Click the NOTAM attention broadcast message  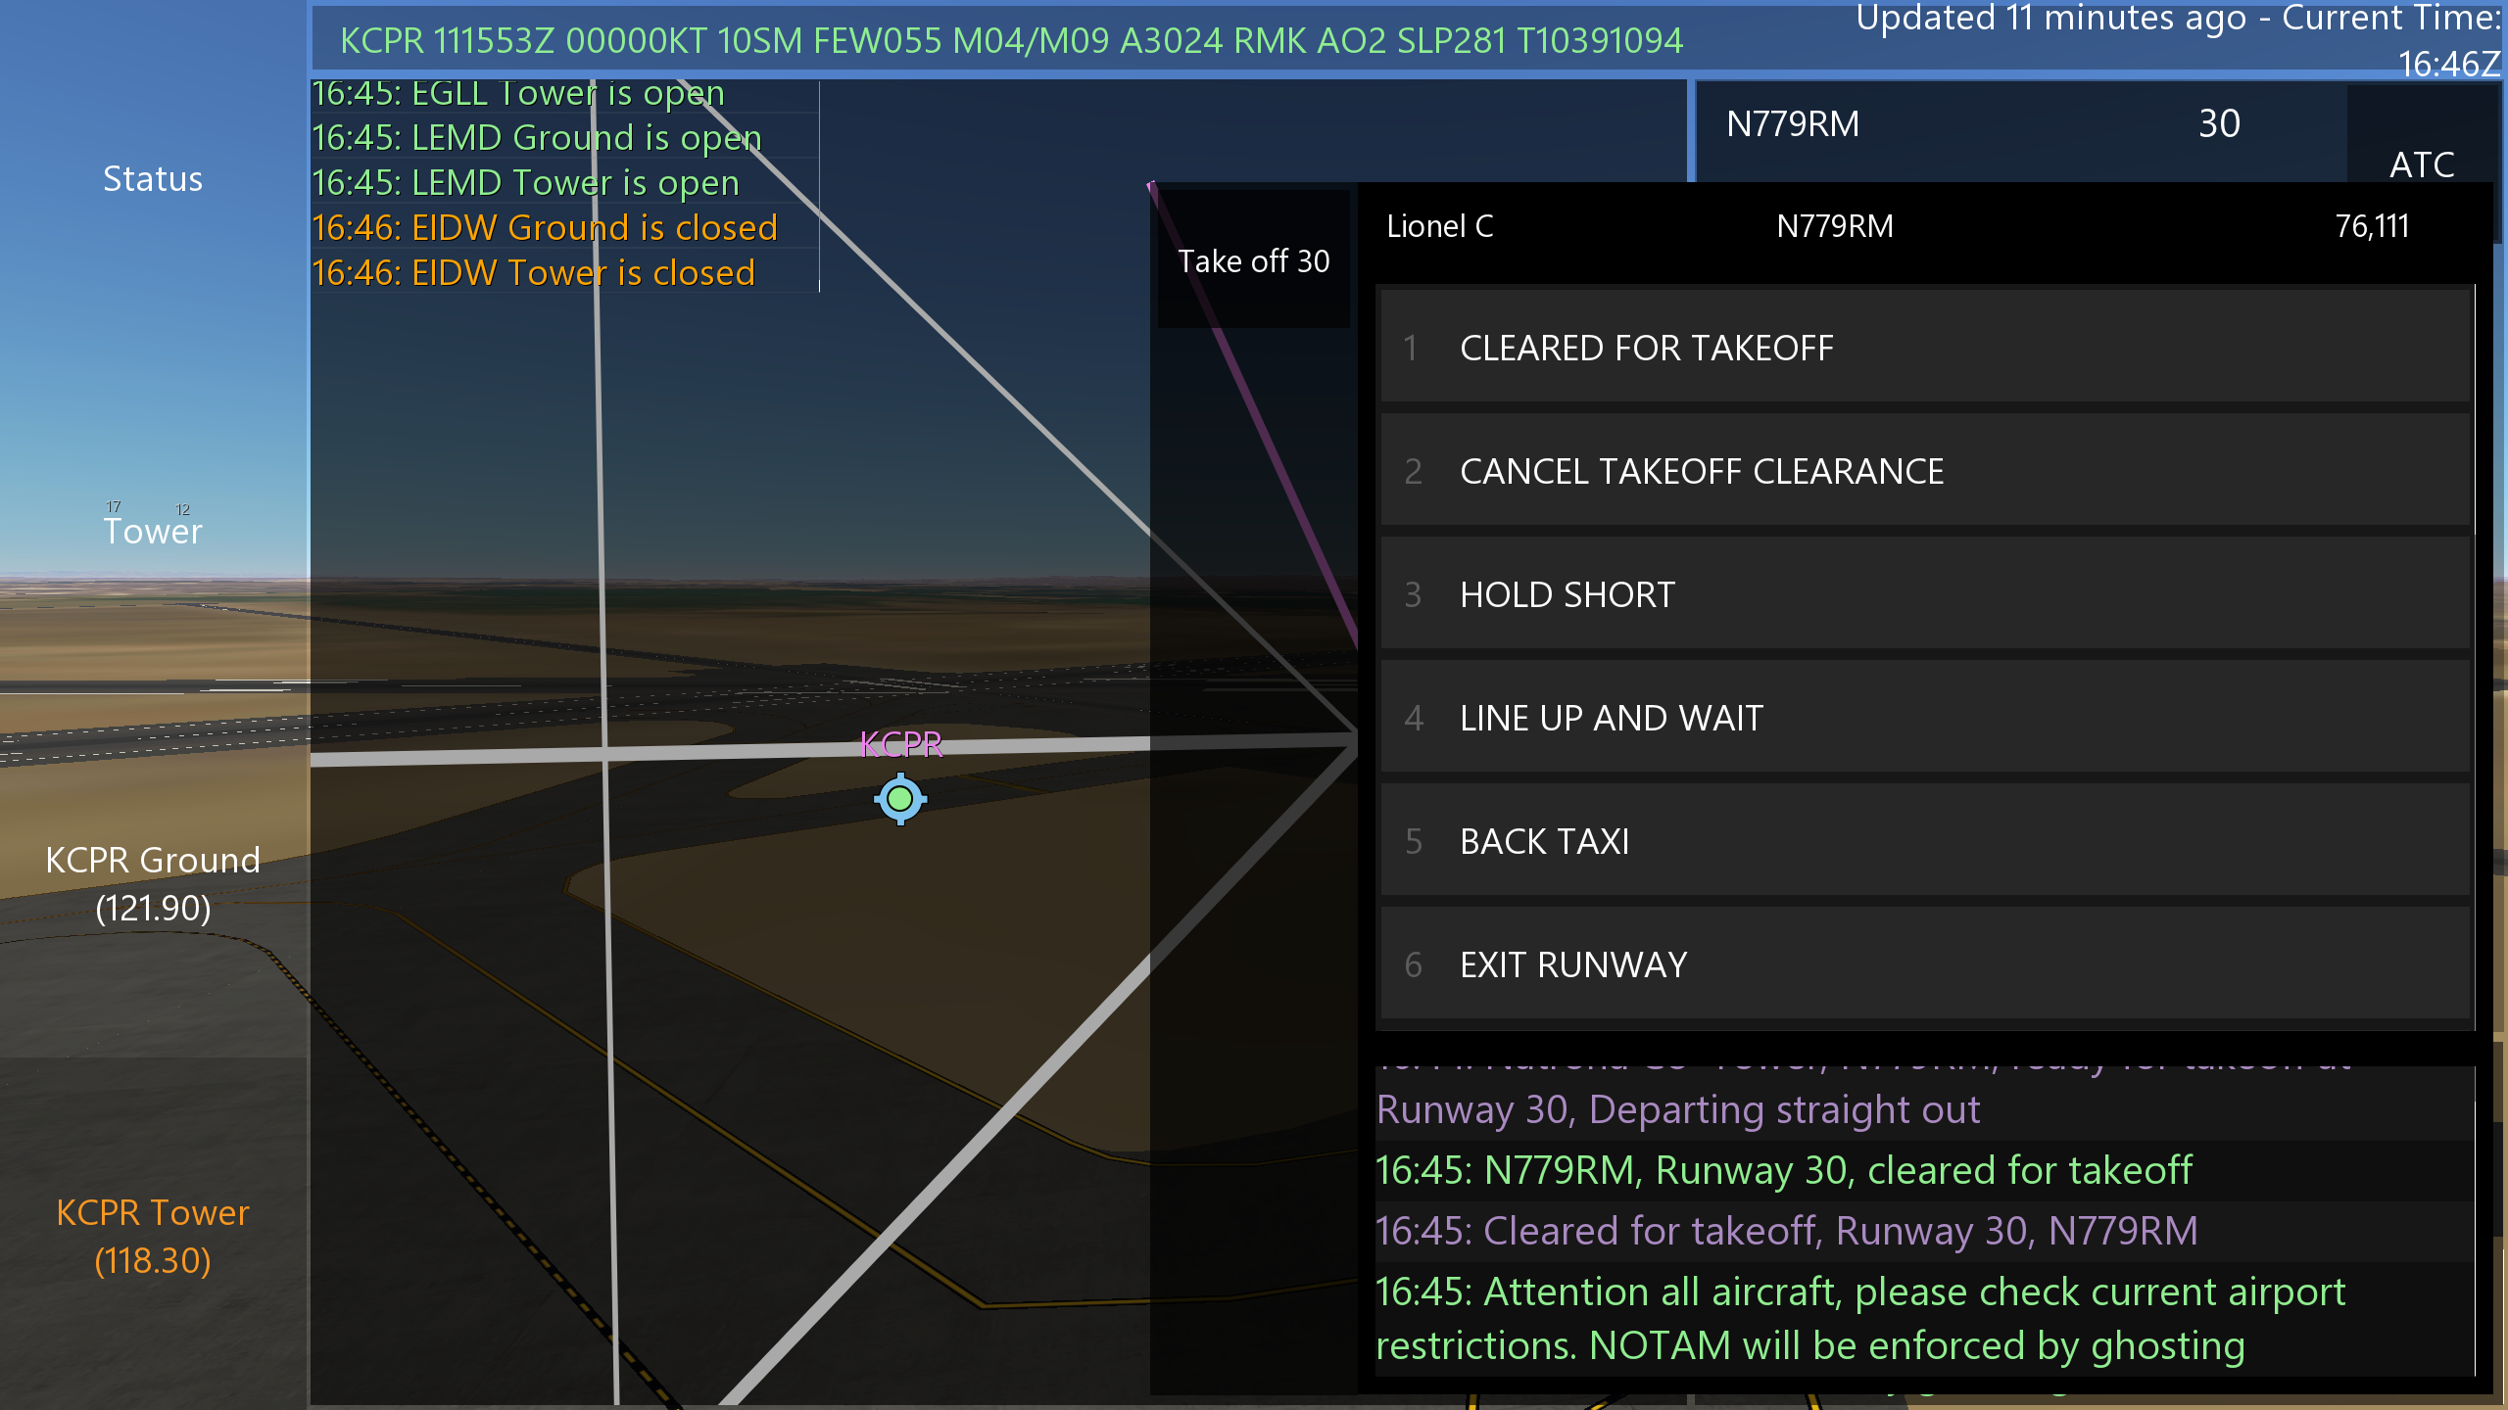coord(1861,1318)
